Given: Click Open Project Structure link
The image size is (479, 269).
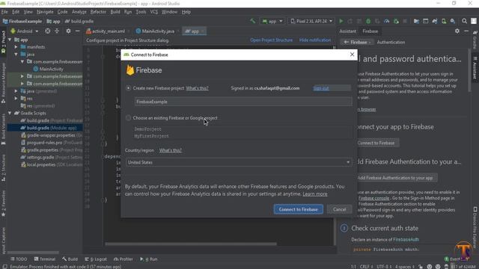Looking at the screenshot, I should click(x=271, y=40).
